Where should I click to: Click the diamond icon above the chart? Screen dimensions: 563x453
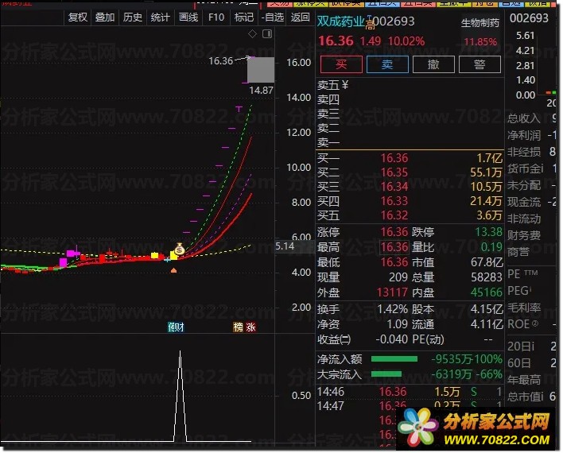252,34
